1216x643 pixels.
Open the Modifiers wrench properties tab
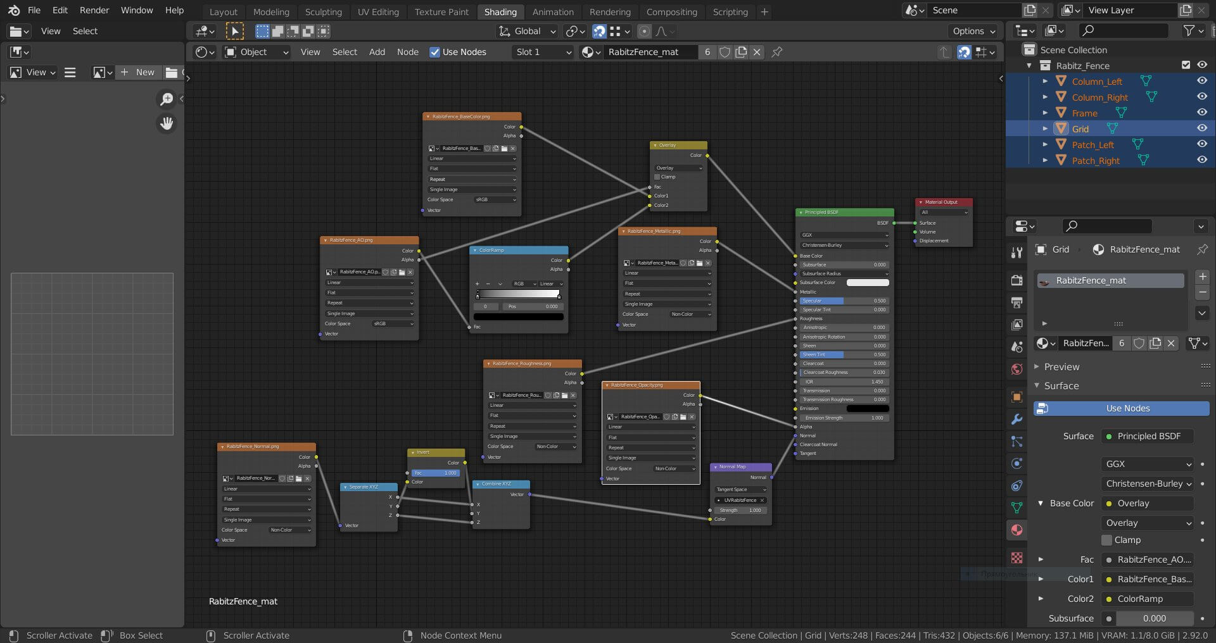tap(1016, 420)
